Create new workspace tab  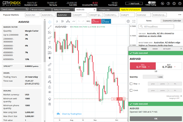click(x=108, y=9)
